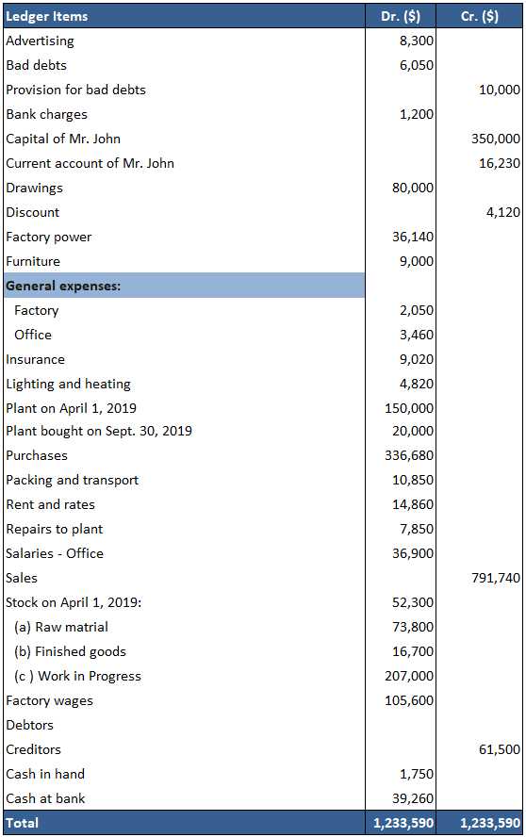Click Stock on April 1, 2019 label
The height and width of the screenshot is (837, 526).
74,603
